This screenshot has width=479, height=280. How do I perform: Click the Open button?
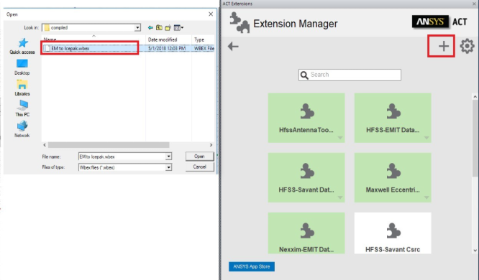click(199, 157)
